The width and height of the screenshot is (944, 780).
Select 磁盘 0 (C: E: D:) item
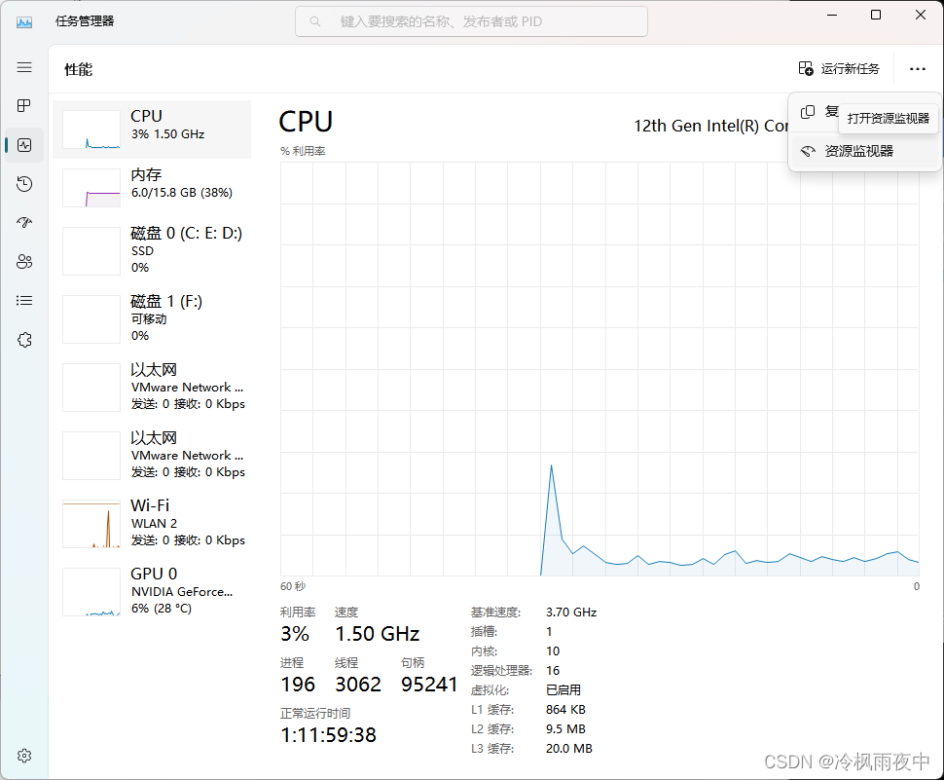[152, 250]
